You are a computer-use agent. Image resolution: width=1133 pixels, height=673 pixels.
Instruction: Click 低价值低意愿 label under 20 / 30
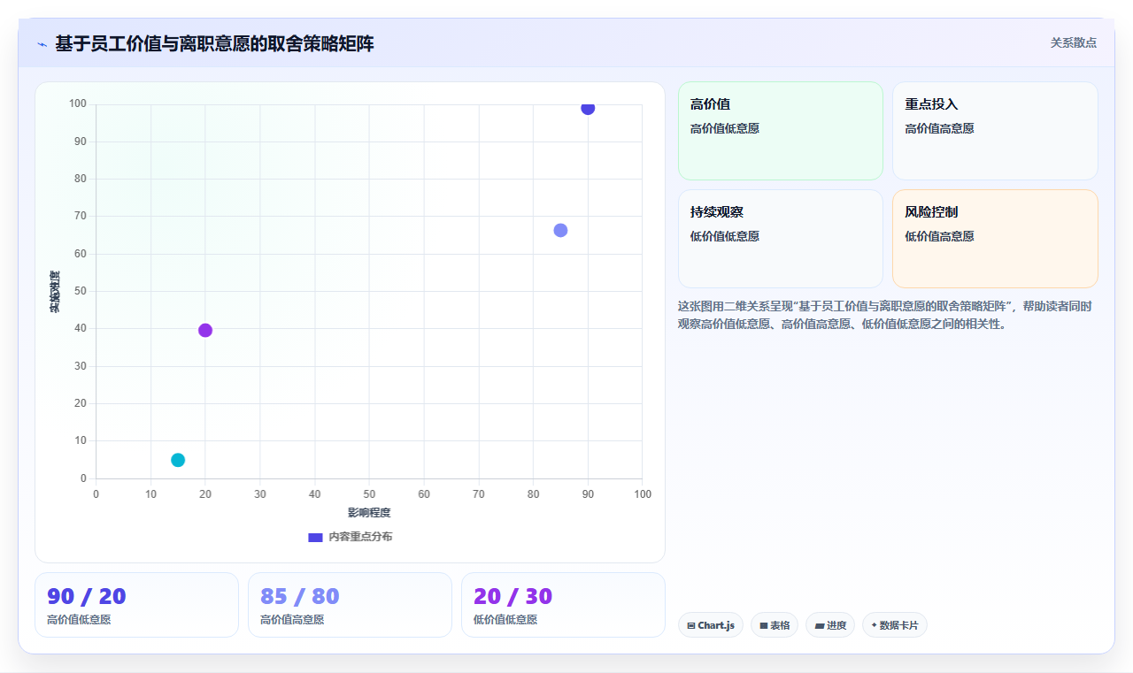pos(505,620)
